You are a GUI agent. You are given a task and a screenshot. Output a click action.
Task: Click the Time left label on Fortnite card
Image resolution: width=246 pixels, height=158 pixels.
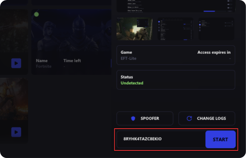[72, 61]
